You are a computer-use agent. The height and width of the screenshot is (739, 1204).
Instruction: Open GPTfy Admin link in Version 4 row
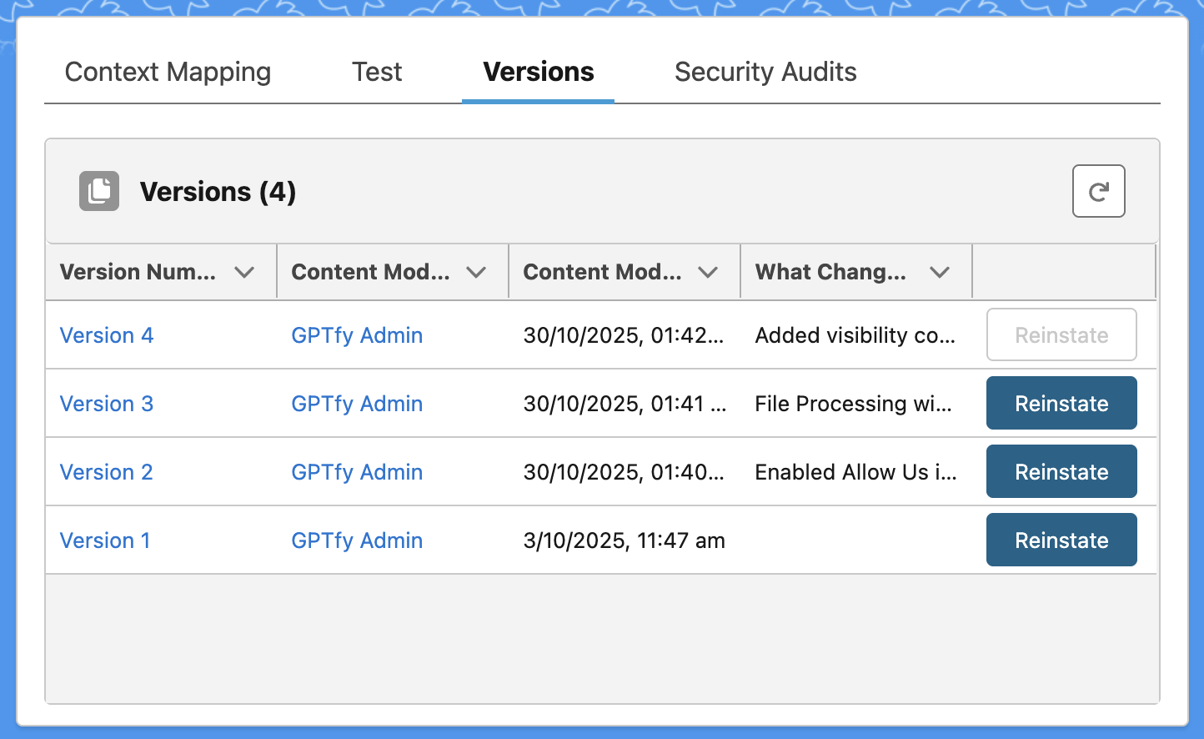point(357,335)
